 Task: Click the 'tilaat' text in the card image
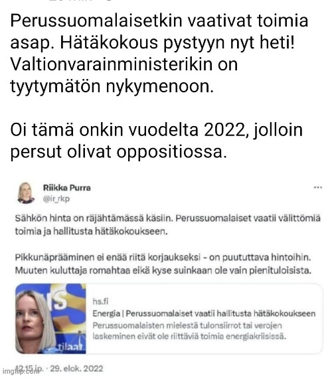click(71, 347)
